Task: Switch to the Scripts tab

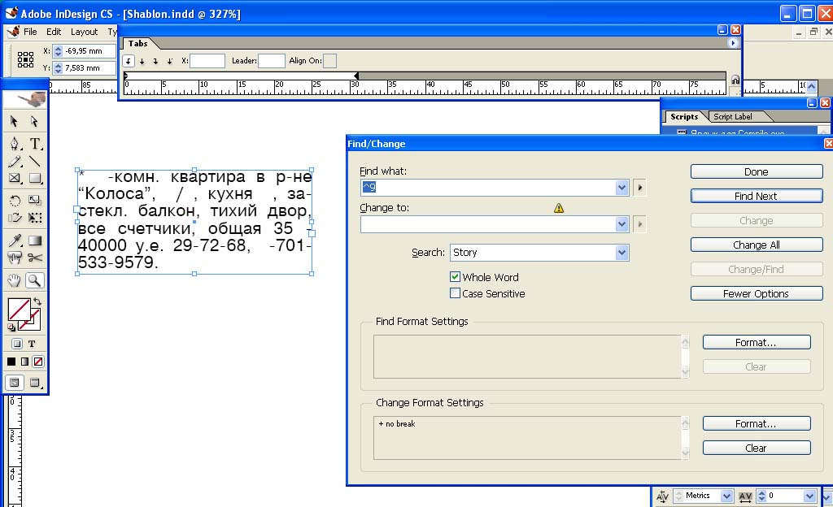Action: click(x=684, y=117)
